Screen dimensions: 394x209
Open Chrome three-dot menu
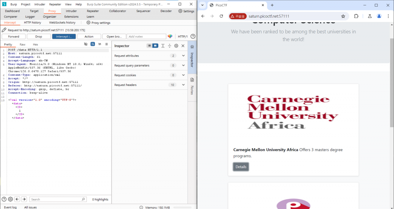click(x=388, y=16)
